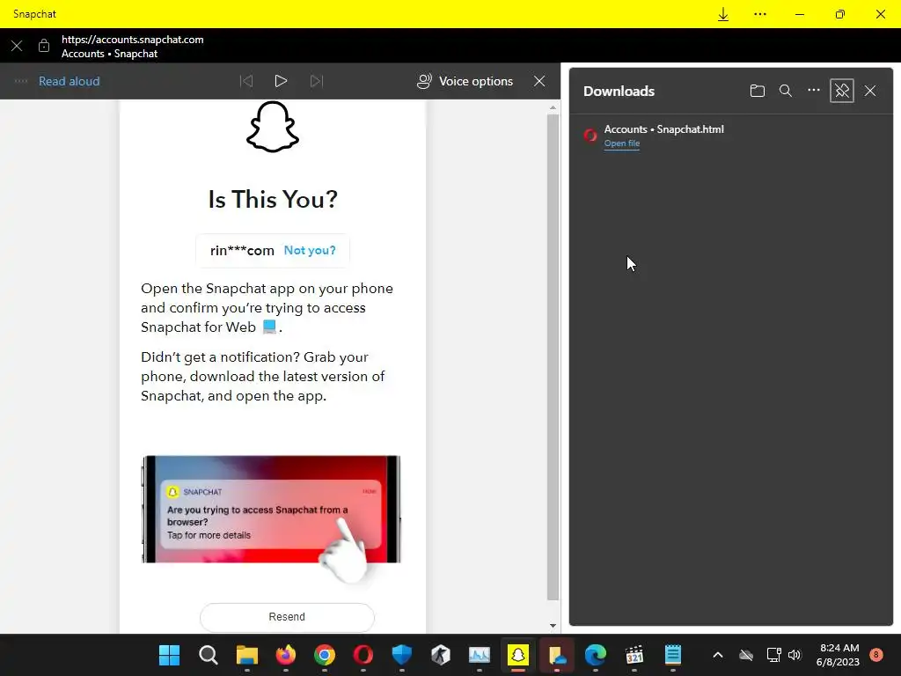Open Media Player Classic (321) on taskbar
Screen dimensions: 901x676
(634, 655)
